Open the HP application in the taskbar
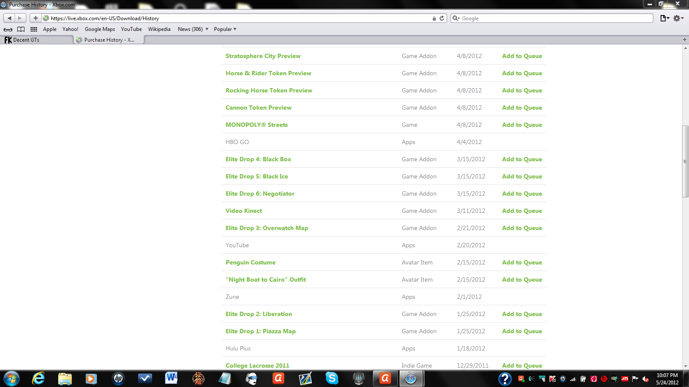Image resolution: width=689 pixels, height=387 pixels. pos(118,378)
